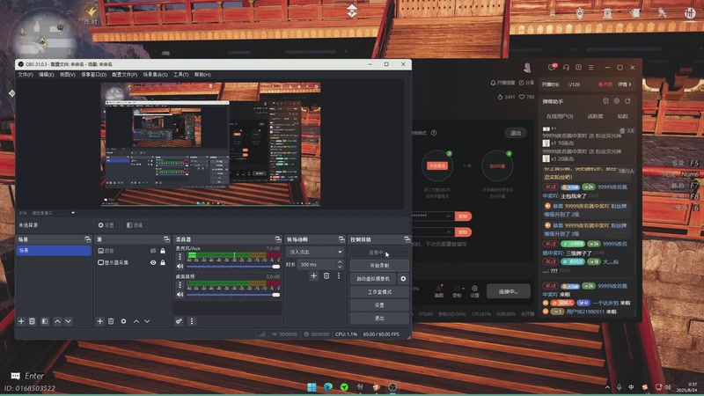
Task: Add a new scene with the plus icon
Action: point(21,321)
